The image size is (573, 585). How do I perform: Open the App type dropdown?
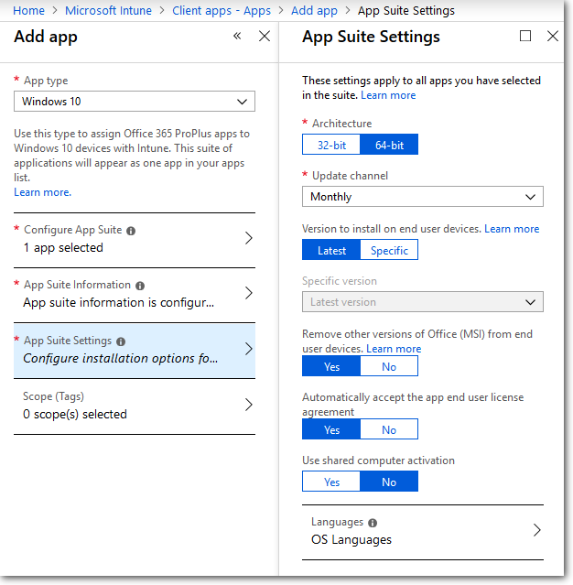point(135,101)
